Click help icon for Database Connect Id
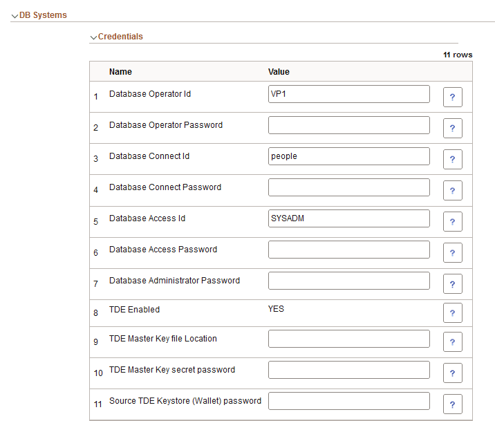Viewport: 495px width, 421px height. click(x=452, y=160)
